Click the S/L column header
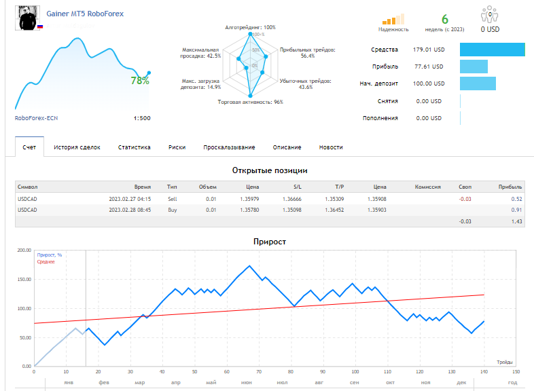This screenshot has height=391, width=534. point(298,187)
